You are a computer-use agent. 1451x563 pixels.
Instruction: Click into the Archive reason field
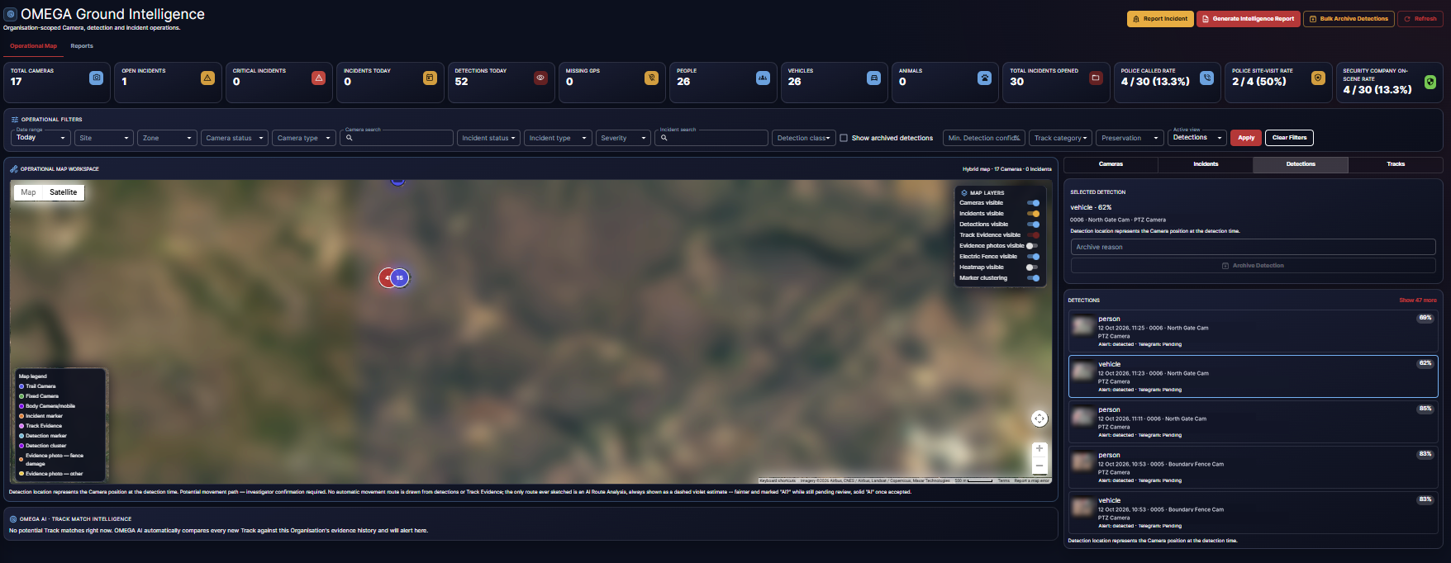click(1254, 247)
